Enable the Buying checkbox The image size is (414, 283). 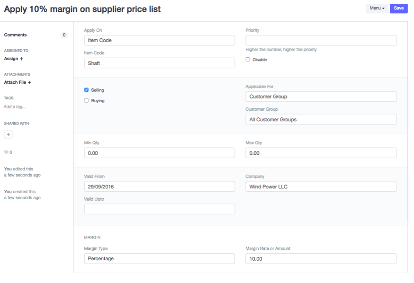pyautogui.click(x=86, y=100)
